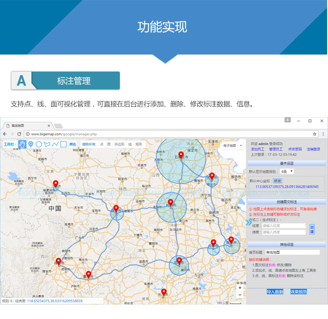Click the browser forward arrow
Viewport: 328px width, 319px height.
(x=12, y=134)
